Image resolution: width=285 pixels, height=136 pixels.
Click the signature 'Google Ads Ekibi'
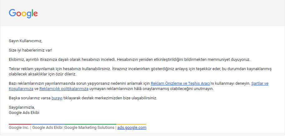[24, 113]
